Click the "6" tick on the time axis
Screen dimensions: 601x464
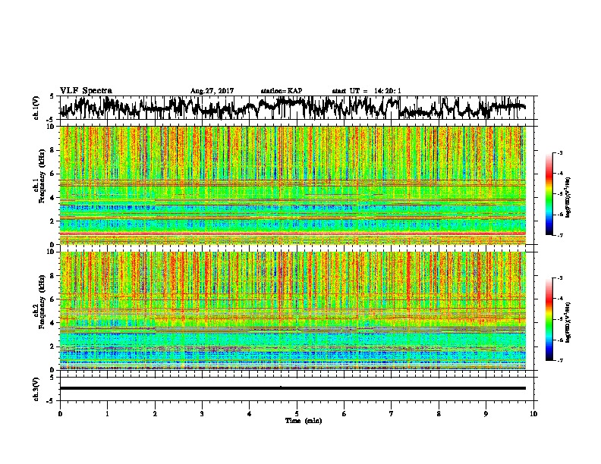click(x=345, y=414)
